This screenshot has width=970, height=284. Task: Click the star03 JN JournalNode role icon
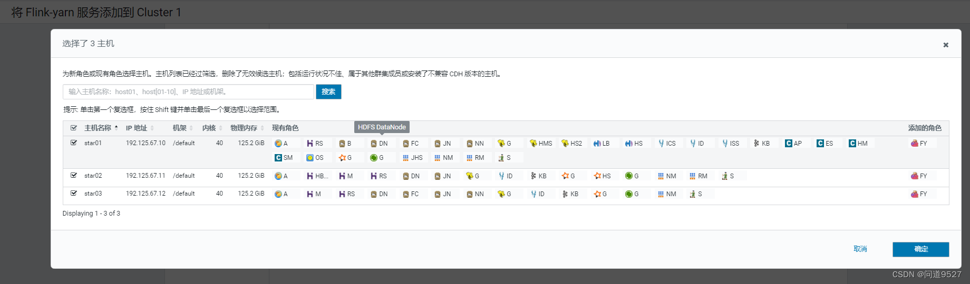click(438, 194)
